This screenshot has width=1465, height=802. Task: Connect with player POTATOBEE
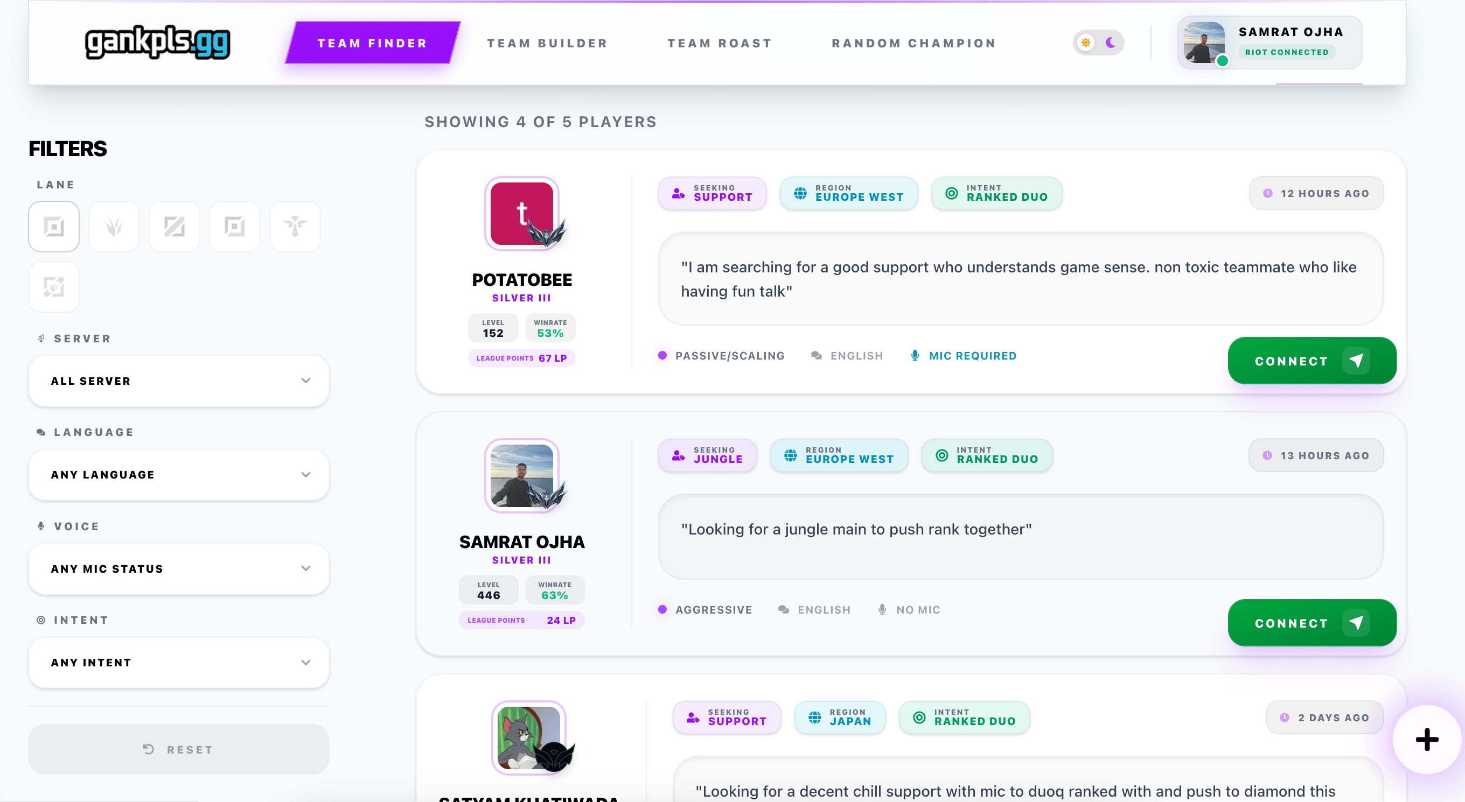[1311, 360]
